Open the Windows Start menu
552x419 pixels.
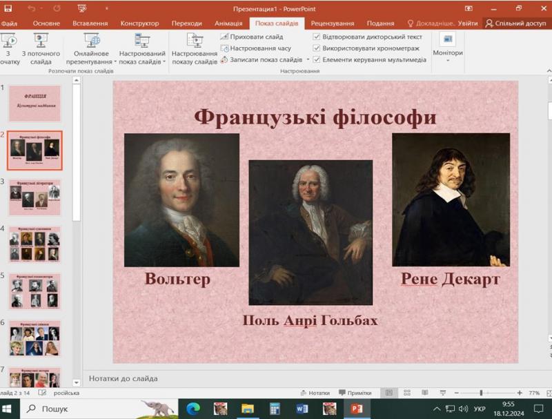point(7,409)
